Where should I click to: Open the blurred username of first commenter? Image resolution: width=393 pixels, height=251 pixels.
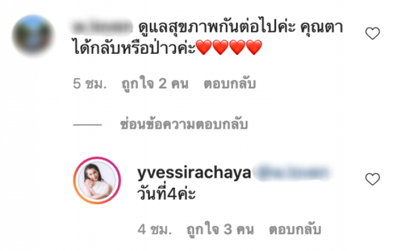click(x=102, y=26)
